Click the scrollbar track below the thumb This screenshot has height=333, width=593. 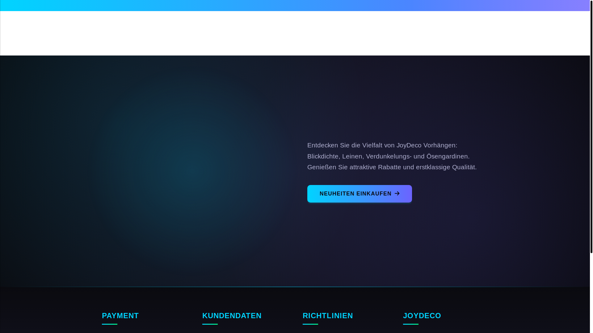point(591,293)
